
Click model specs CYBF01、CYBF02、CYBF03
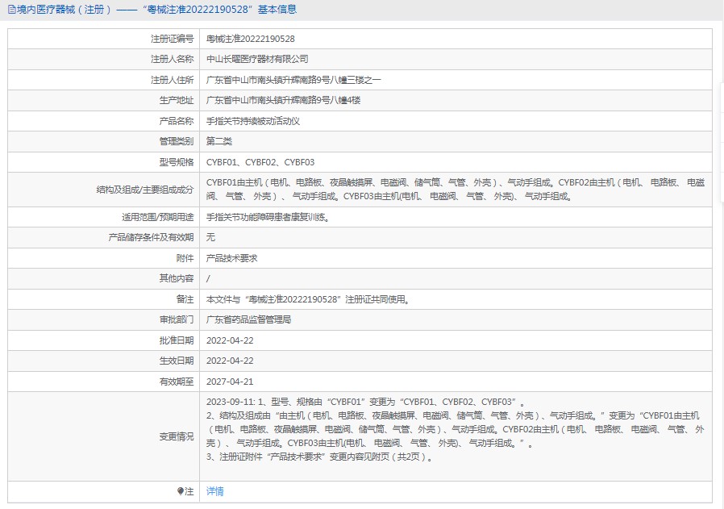pyautogui.click(x=260, y=162)
